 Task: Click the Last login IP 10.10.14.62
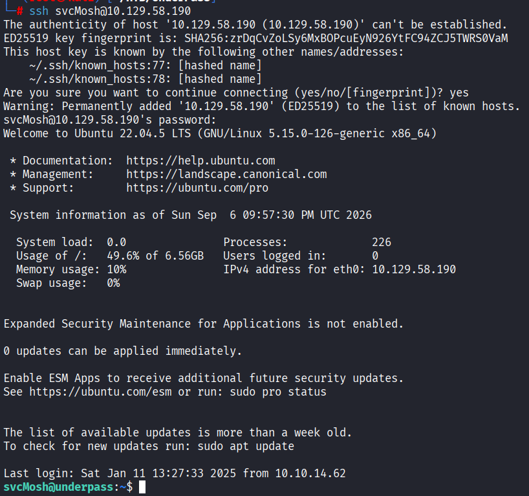[x=310, y=474]
